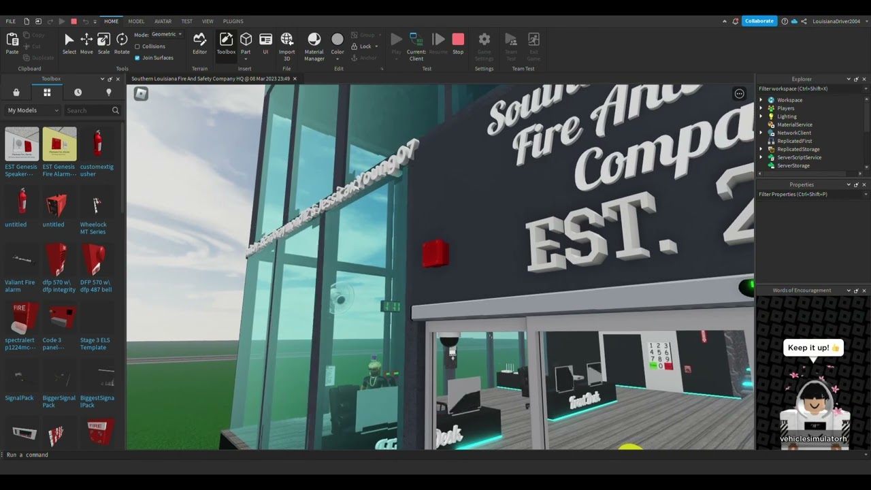
Task: Select the EST Genesis Speaker model thumbnail
Action: coord(22,144)
